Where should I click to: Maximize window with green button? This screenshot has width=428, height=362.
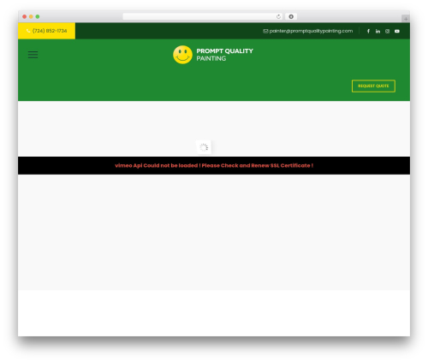tap(38, 16)
